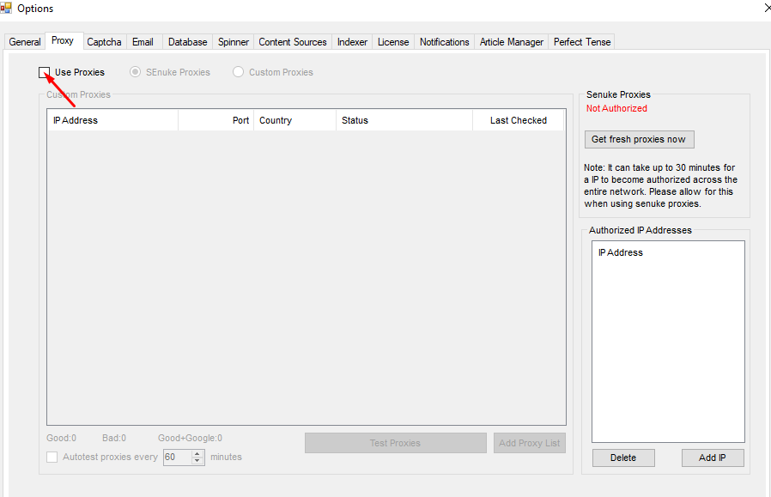Enable the Use Proxies checkbox
Screen dimensions: 771x497
(x=45, y=73)
